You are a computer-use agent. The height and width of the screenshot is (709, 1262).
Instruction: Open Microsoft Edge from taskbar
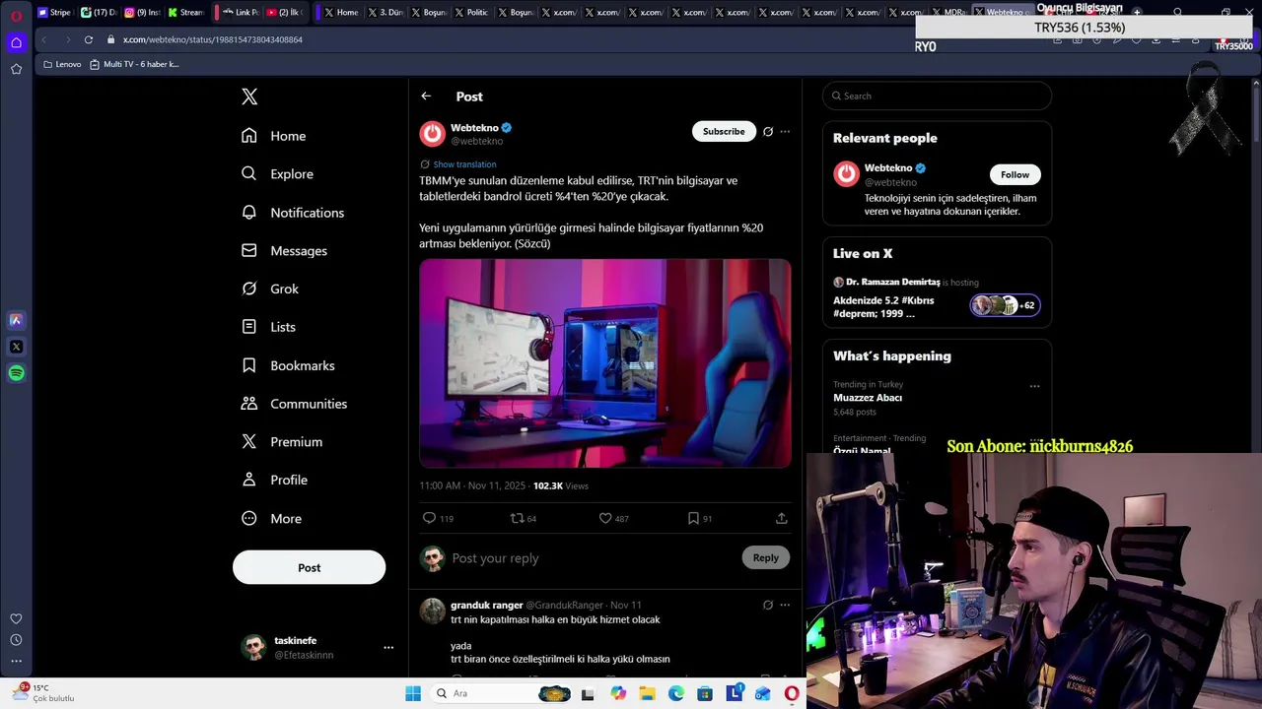coord(676,694)
